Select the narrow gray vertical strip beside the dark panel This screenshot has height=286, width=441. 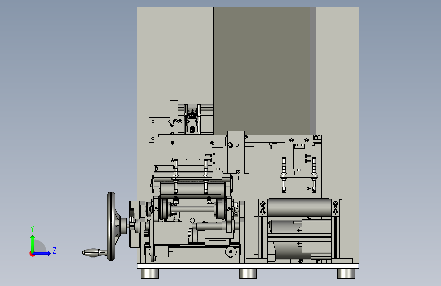(313, 71)
